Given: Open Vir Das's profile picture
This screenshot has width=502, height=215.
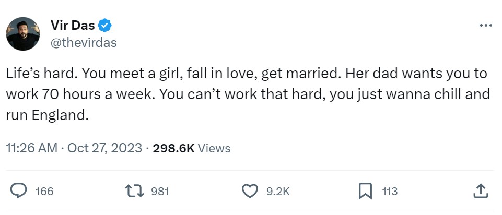Looking at the screenshot, I should pos(23,33).
